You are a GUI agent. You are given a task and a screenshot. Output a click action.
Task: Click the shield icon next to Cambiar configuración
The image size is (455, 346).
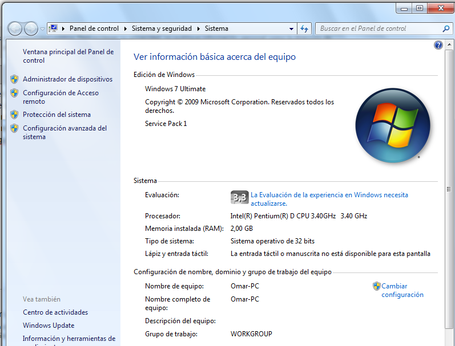(x=376, y=286)
